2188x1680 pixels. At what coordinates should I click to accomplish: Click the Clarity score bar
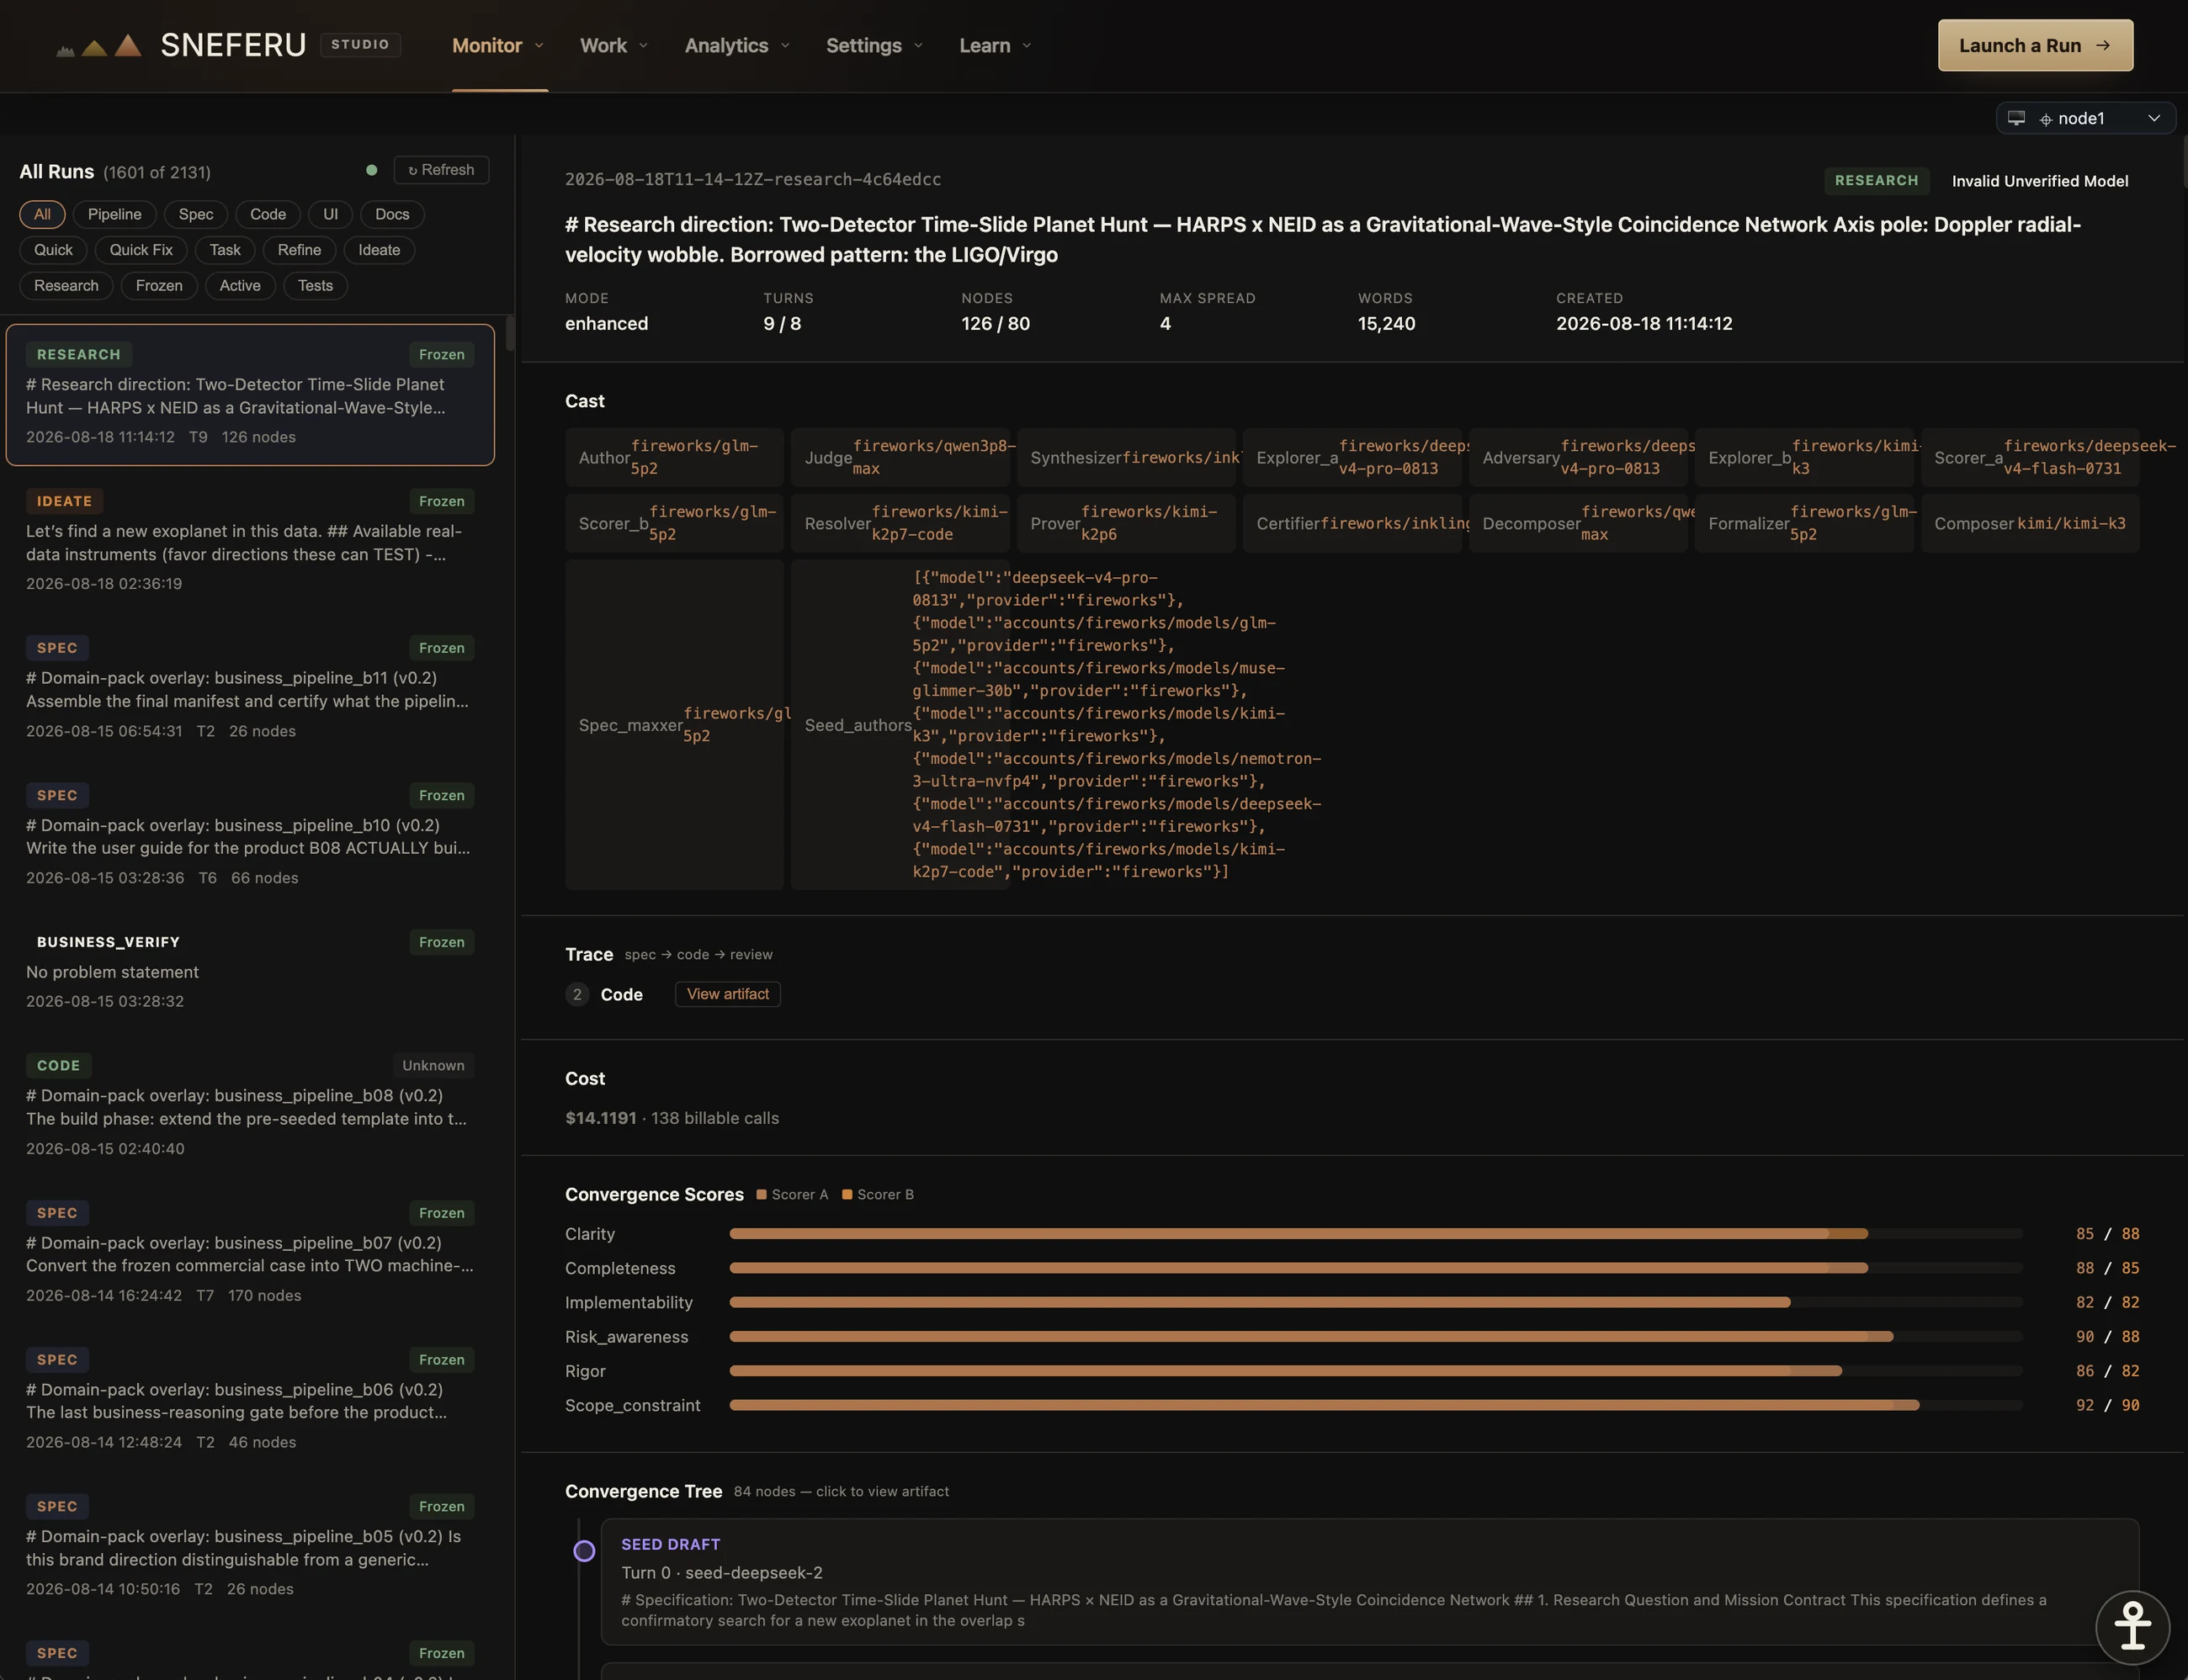(1376, 1234)
